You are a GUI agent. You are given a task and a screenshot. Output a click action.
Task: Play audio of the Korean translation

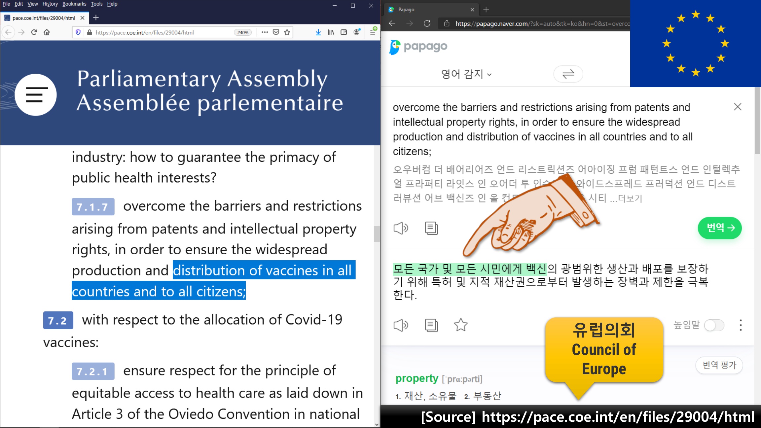tap(401, 325)
